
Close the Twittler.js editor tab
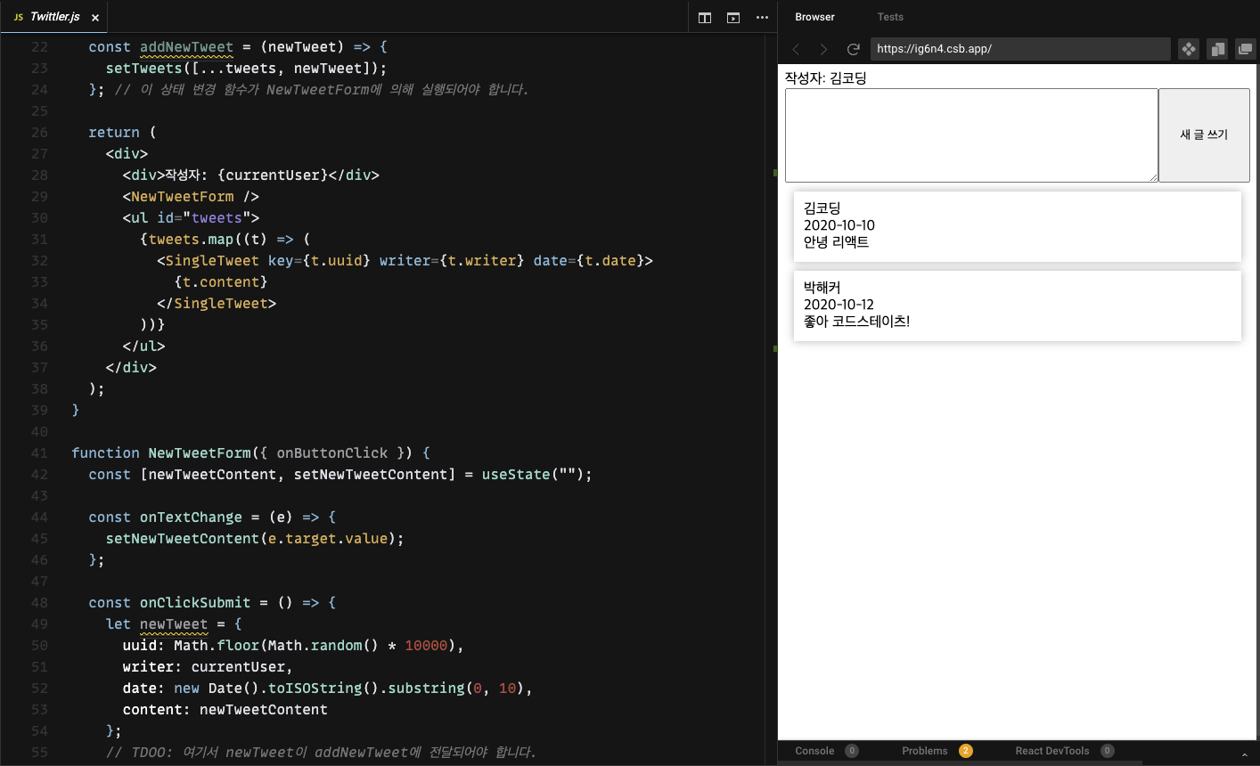(x=95, y=17)
